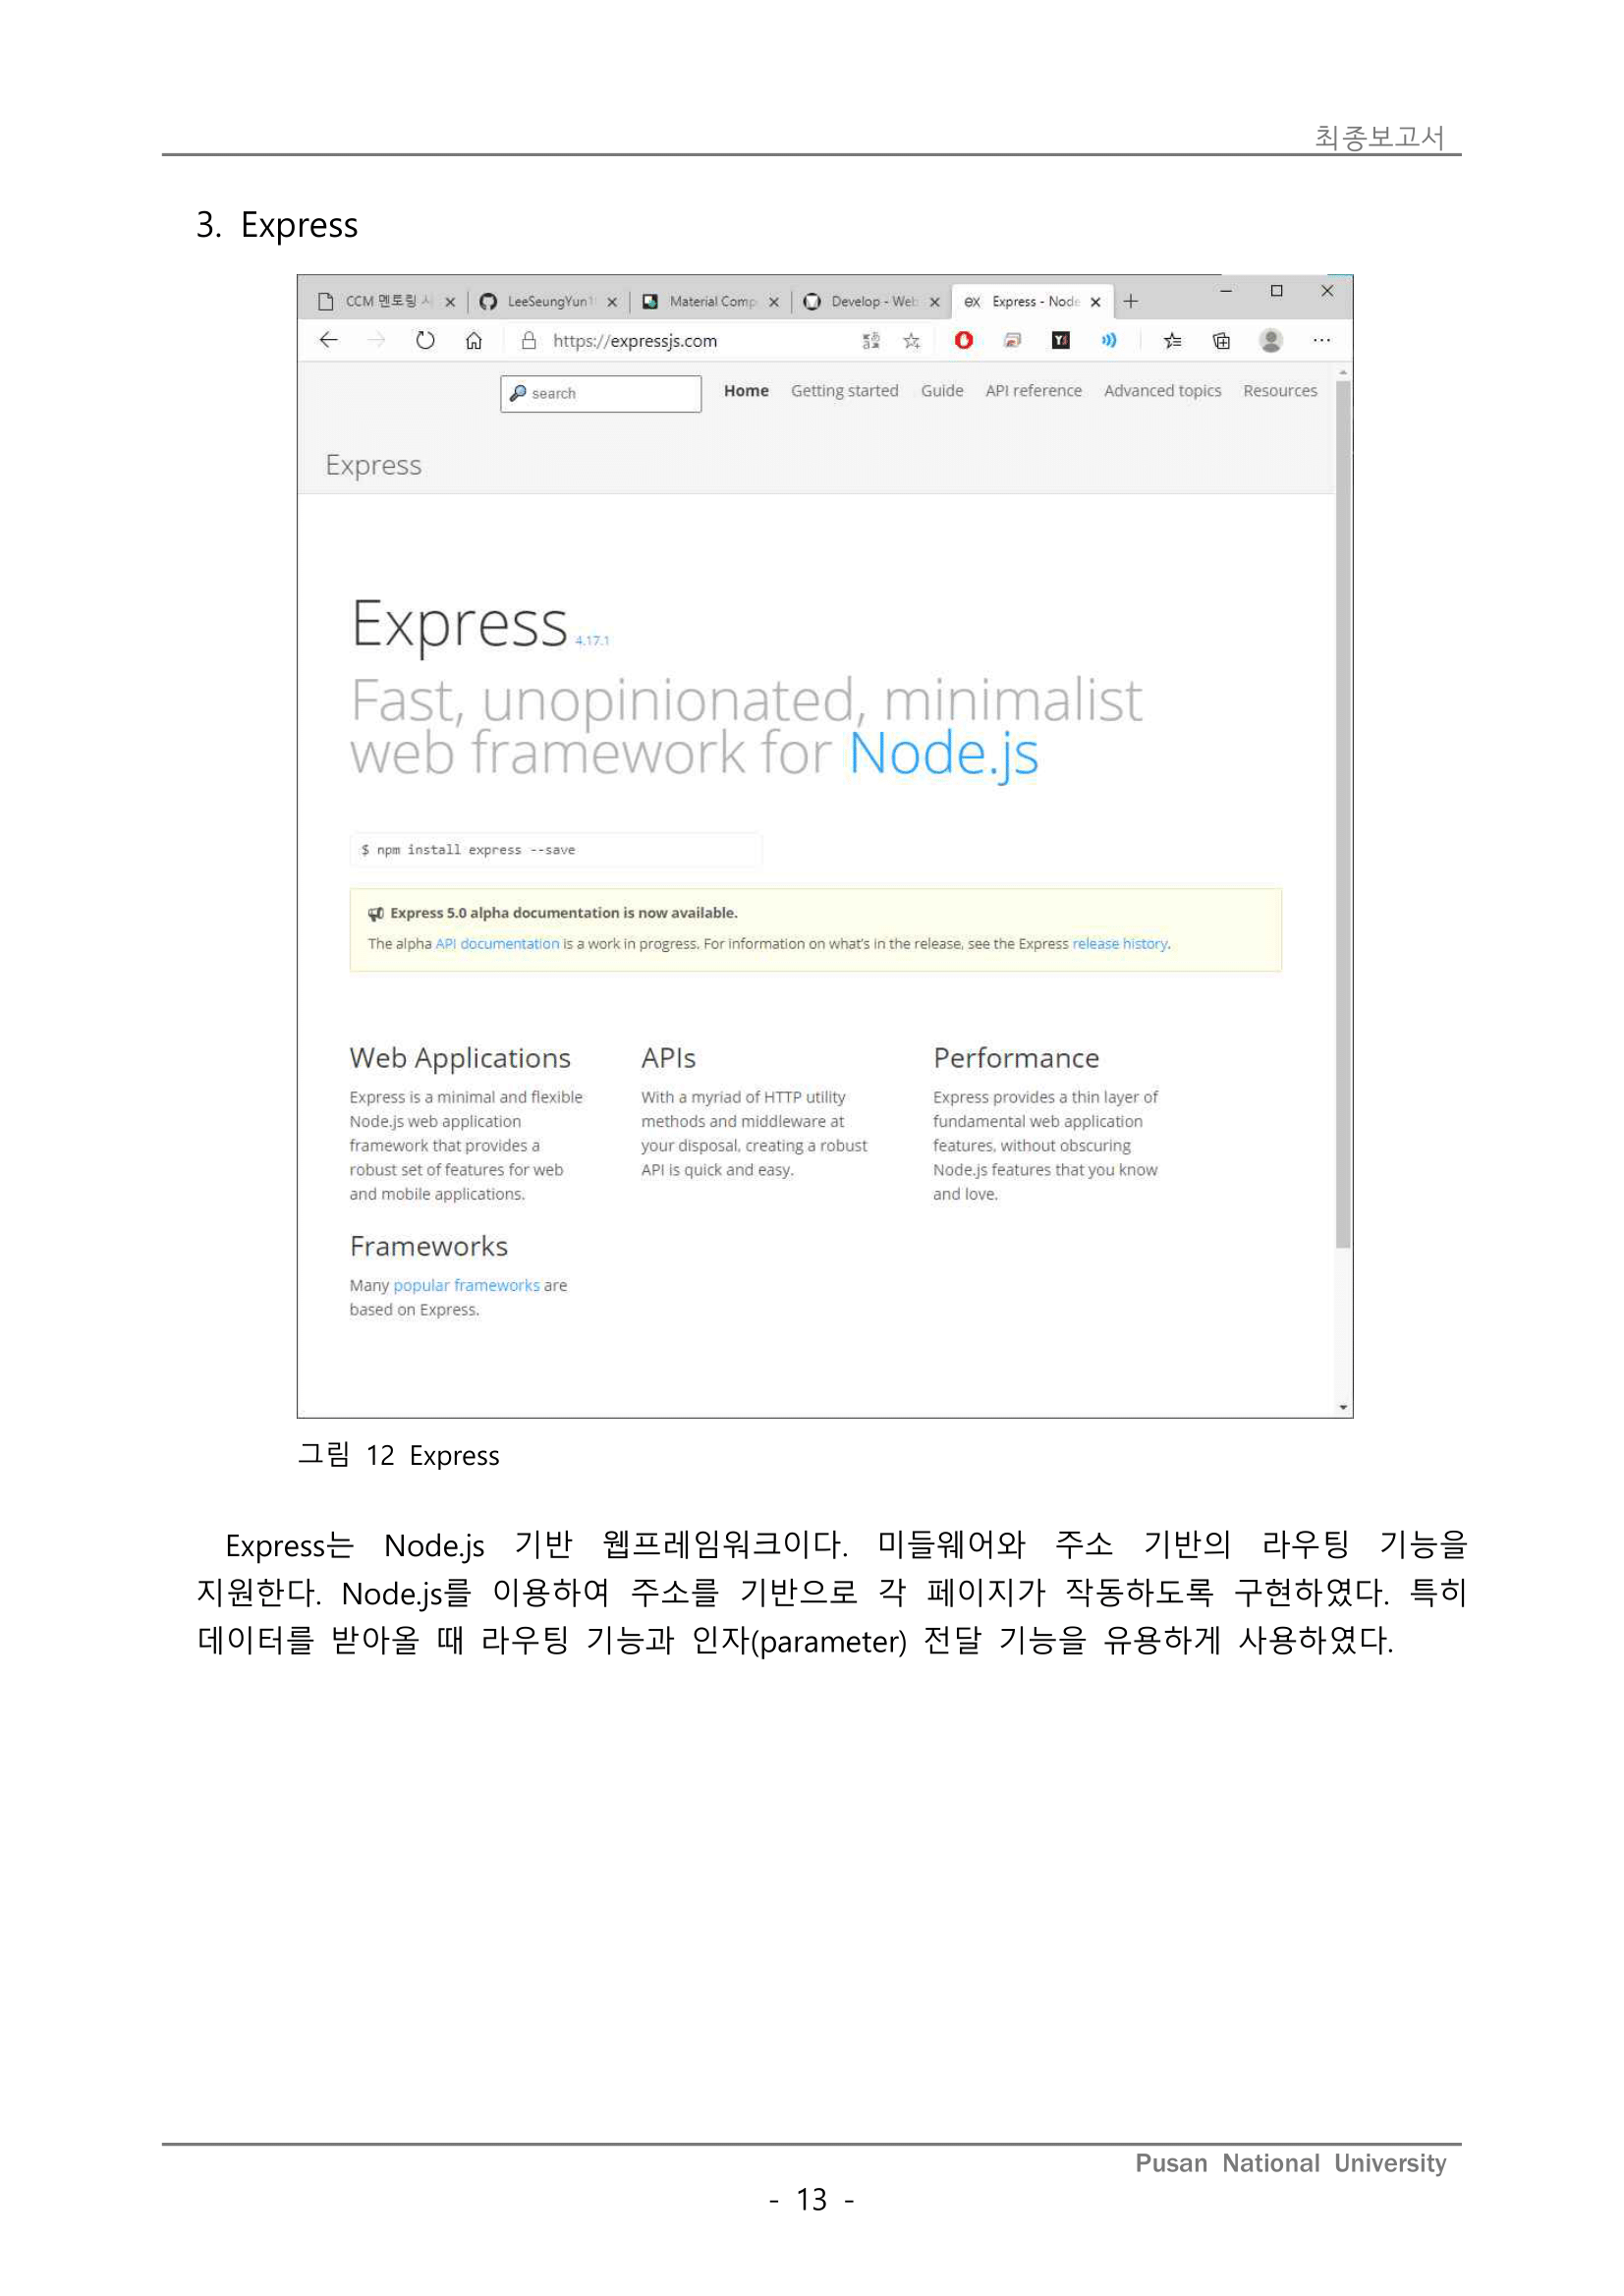Click the page vertical scrollbar thumb
This screenshot has width=1624, height=2296.
pos(1343,815)
